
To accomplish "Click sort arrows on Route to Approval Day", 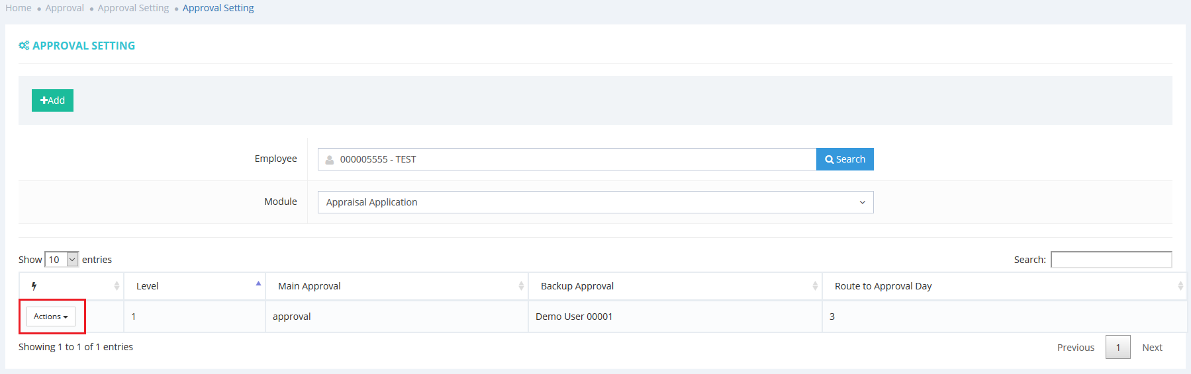I will (1180, 286).
